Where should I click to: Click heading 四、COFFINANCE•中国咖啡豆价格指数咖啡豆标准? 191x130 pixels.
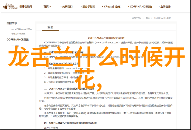coord(70,123)
